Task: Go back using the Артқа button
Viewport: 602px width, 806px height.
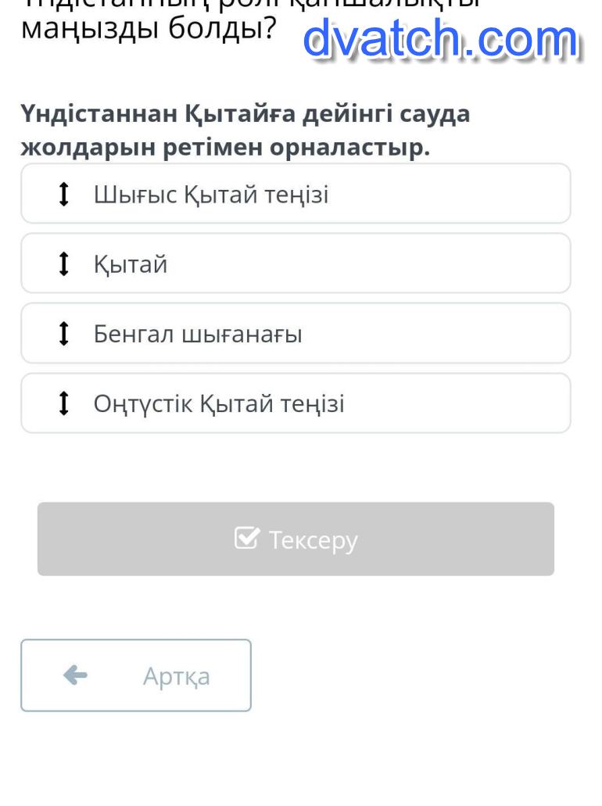Action: pos(135,675)
